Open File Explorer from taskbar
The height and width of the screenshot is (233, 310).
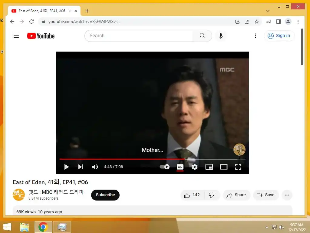click(25, 227)
